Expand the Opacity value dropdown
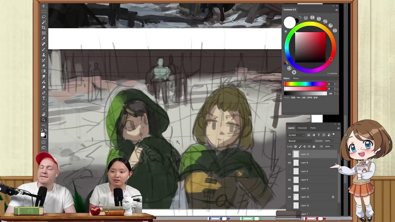395x222 pixels. click(333, 141)
